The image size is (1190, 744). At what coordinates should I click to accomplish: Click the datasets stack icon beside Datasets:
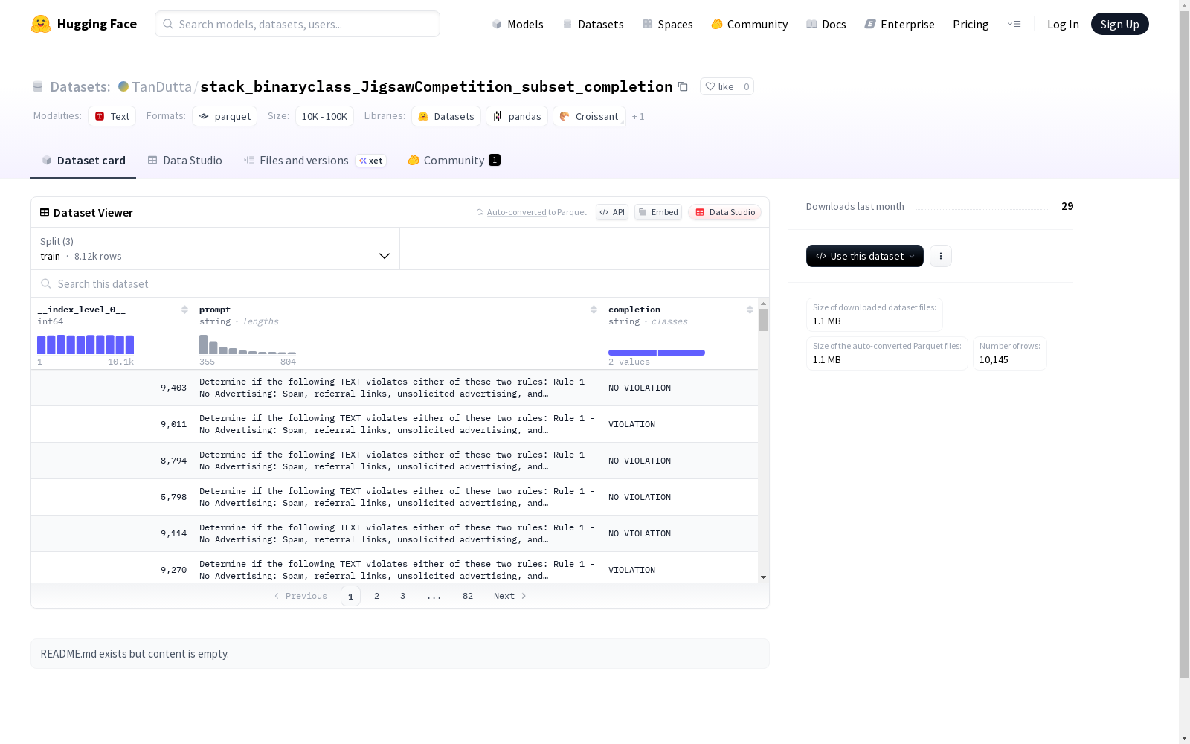[x=38, y=86]
